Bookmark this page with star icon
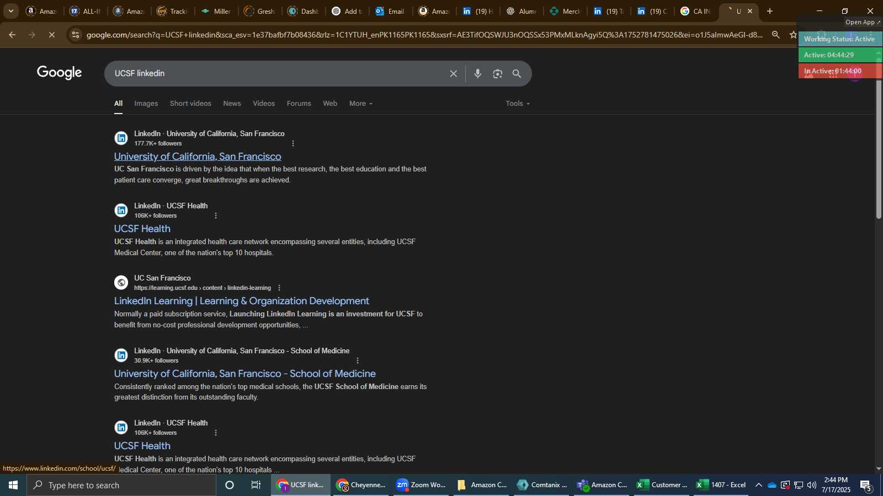Viewport: 883px width, 496px height. (793, 35)
